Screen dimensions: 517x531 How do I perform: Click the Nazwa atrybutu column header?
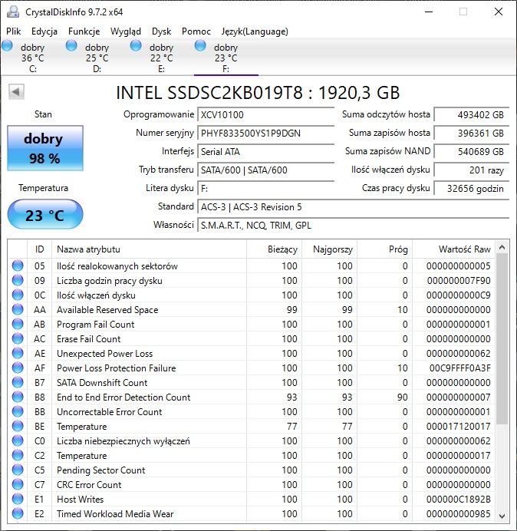tap(149, 249)
